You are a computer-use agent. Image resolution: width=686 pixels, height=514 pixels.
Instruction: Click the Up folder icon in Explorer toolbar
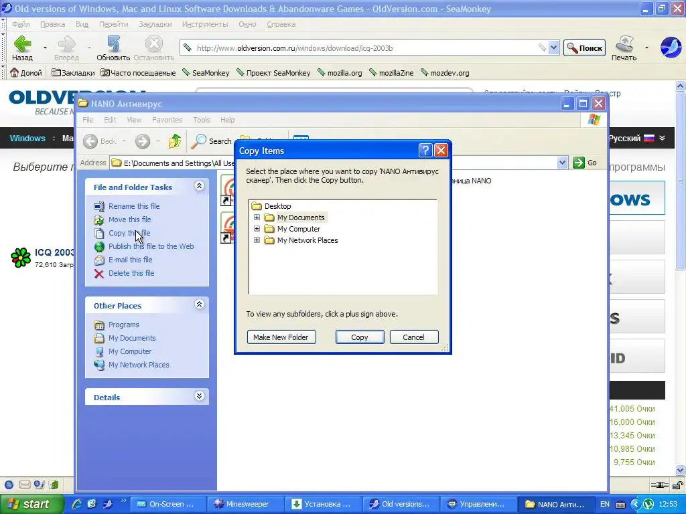175,141
